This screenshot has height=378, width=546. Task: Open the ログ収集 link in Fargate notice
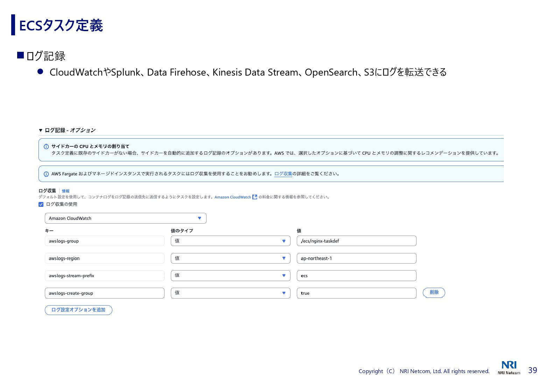(x=283, y=174)
